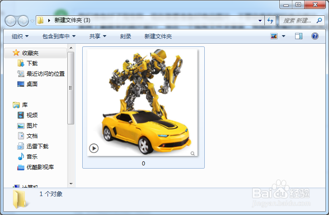Open the 文档 library
This screenshot has width=329, height=215.
pyautogui.click(x=32, y=136)
